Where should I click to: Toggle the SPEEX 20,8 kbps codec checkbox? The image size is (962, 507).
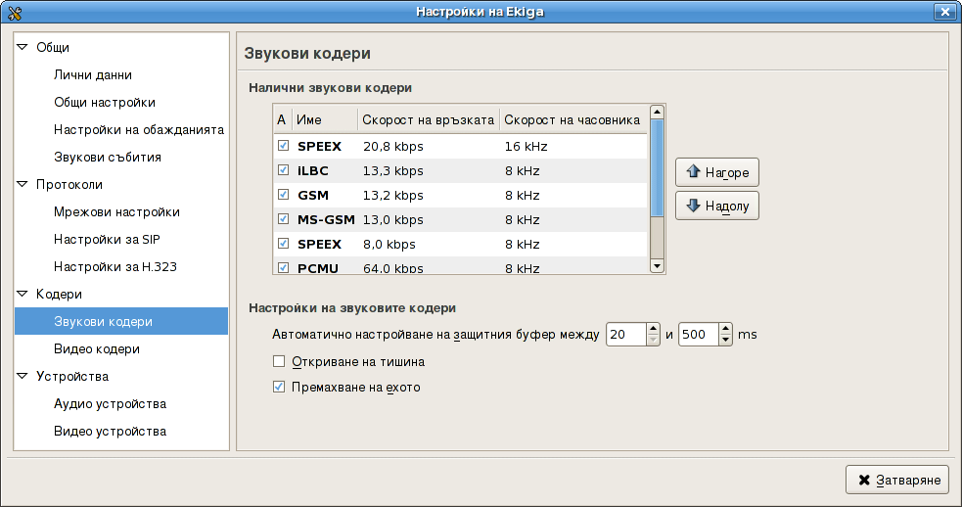283,146
